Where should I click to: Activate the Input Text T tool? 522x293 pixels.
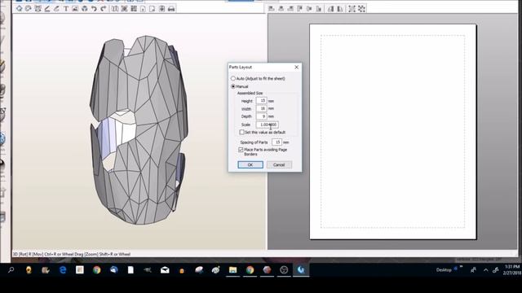(65, 9)
